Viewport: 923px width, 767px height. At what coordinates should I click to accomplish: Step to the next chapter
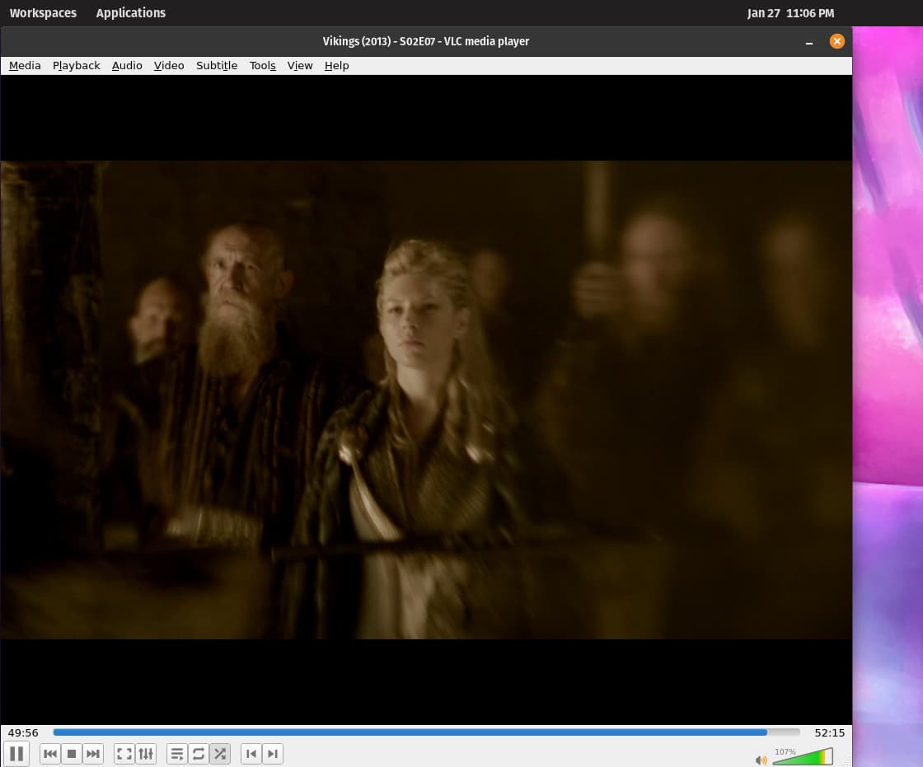coord(273,754)
